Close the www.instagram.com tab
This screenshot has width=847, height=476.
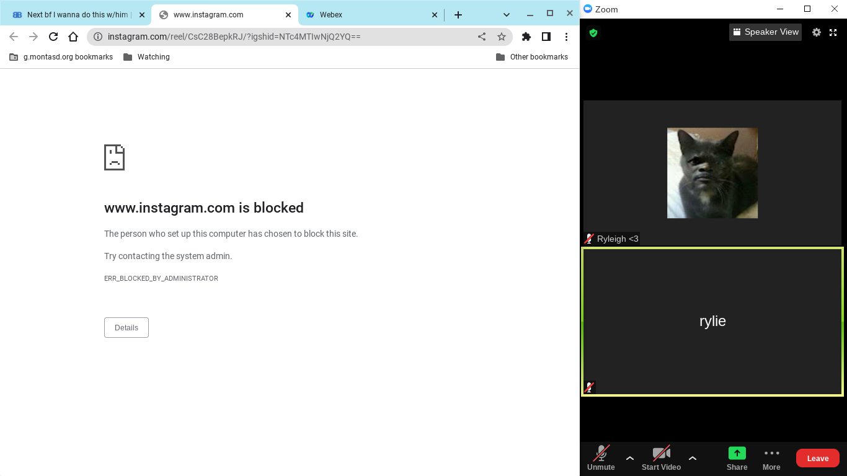pyautogui.click(x=288, y=15)
